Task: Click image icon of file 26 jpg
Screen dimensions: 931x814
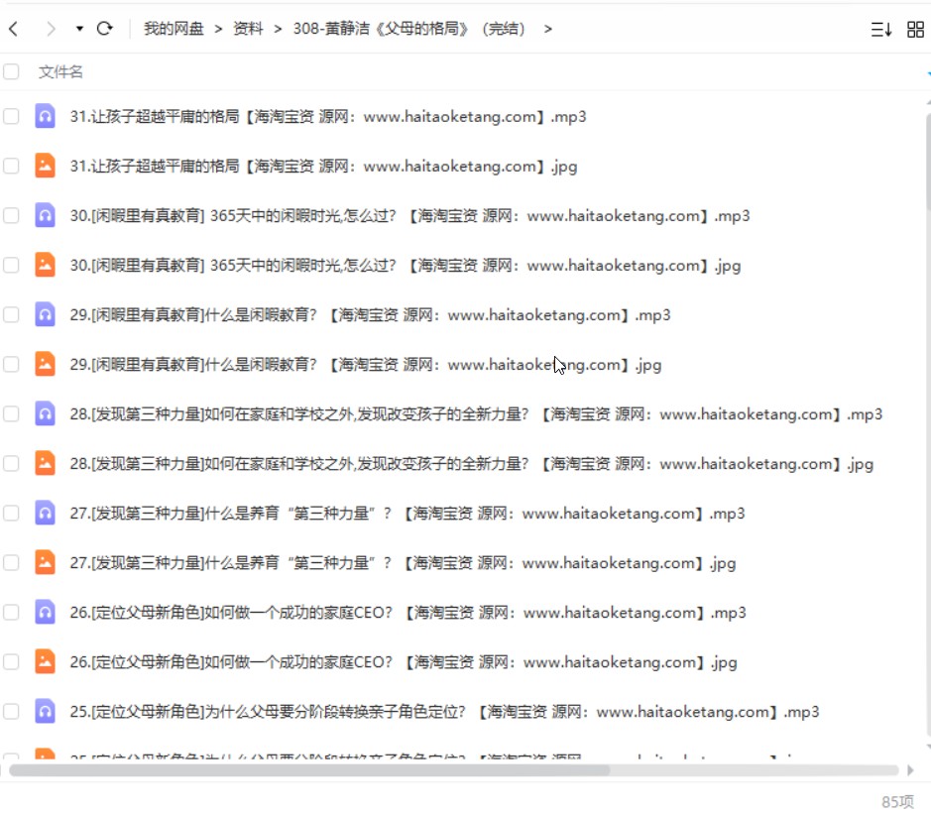Action: point(46,661)
